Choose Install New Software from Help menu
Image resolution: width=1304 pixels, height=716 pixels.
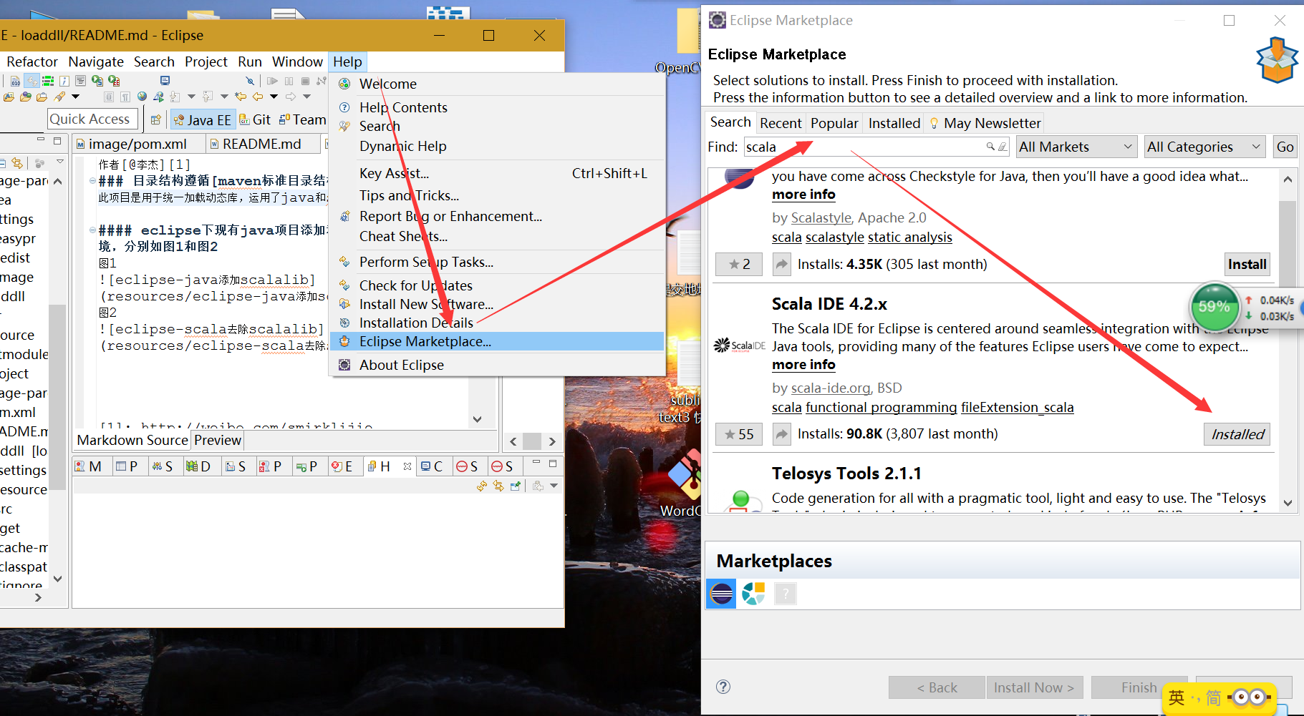click(426, 304)
